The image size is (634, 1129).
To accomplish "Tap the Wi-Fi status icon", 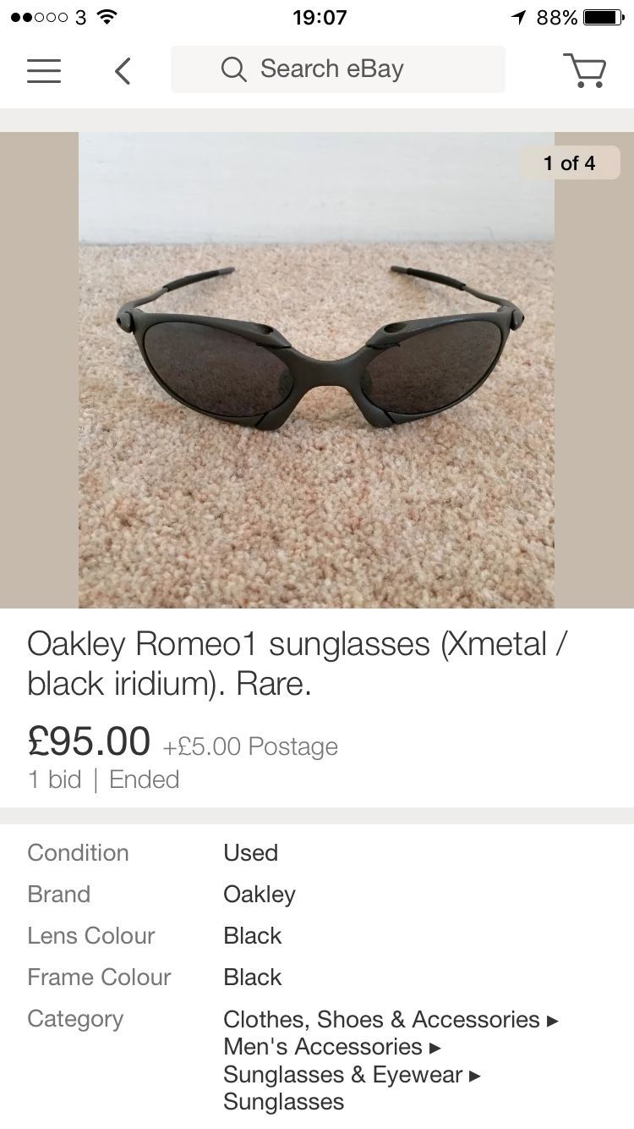I will tap(107, 17).
